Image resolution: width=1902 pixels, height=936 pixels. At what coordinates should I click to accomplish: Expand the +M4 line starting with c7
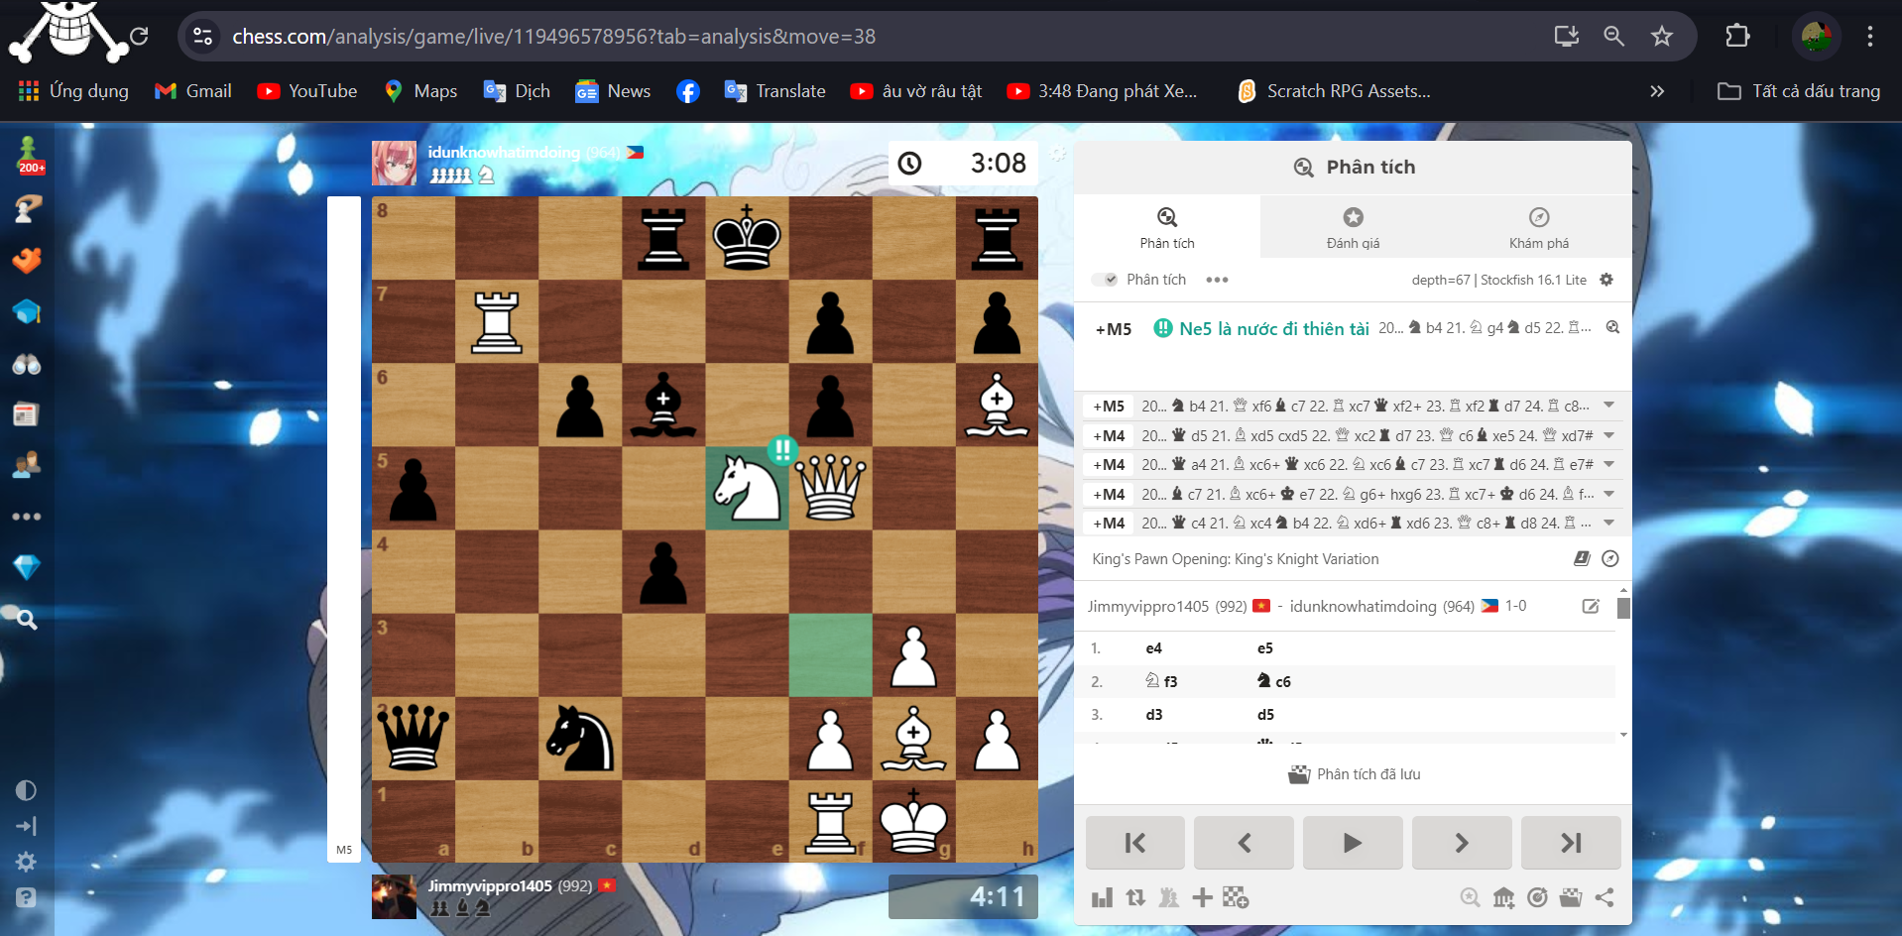pos(1608,494)
